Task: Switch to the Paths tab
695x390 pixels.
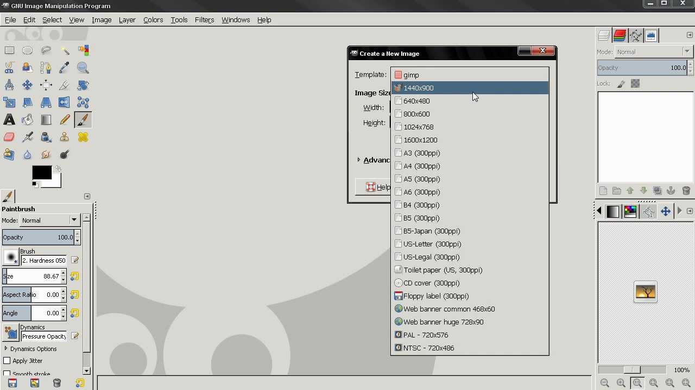Action: pyautogui.click(x=635, y=35)
